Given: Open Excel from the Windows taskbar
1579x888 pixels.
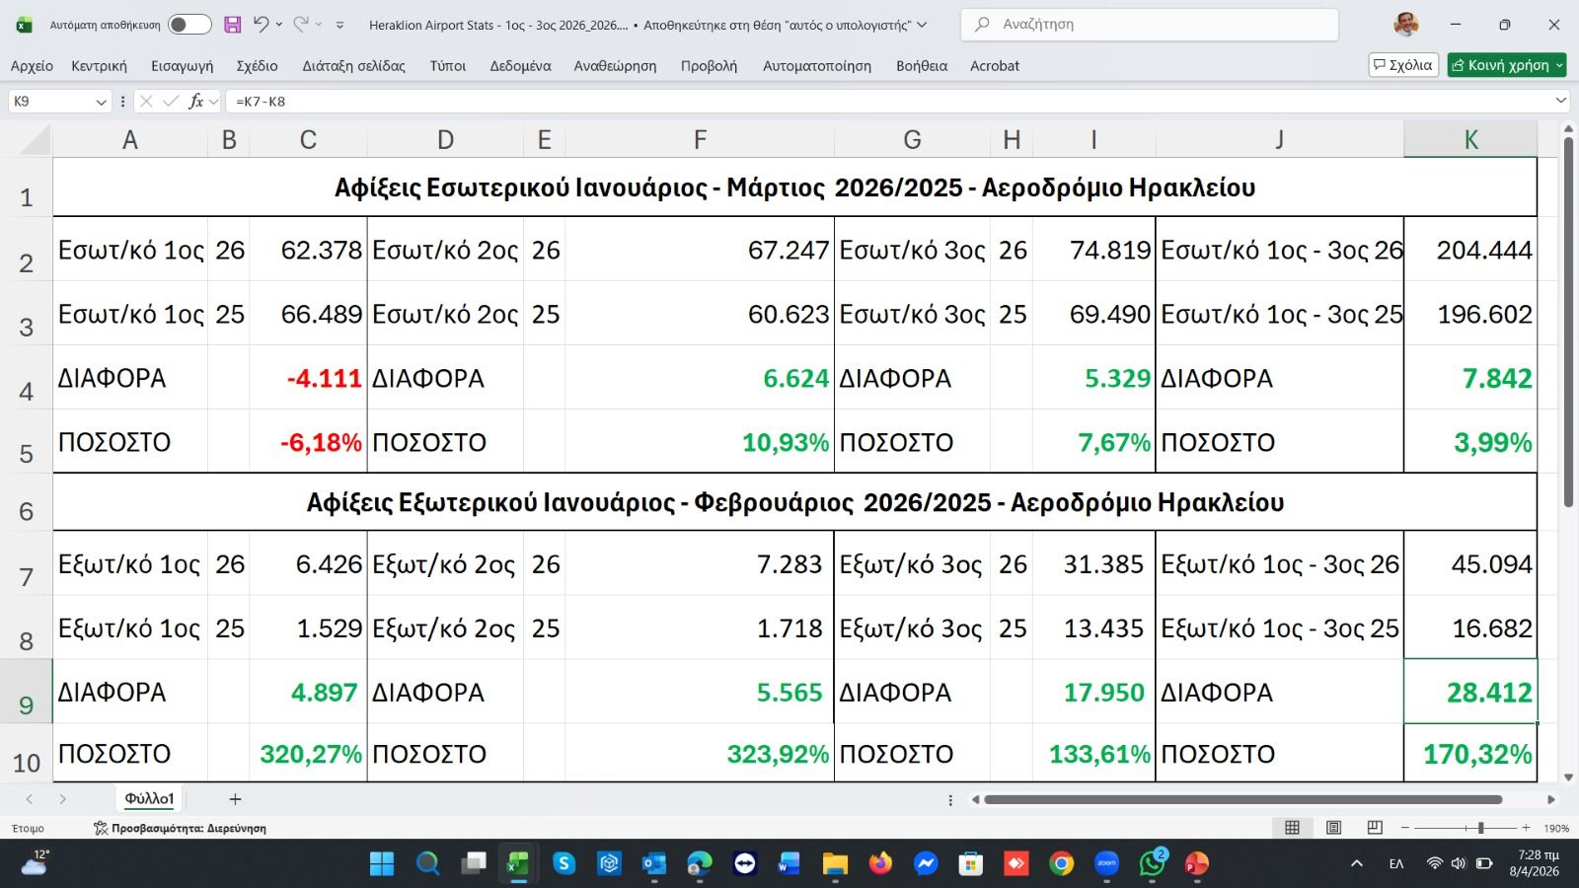Looking at the screenshot, I should pos(516,864).
